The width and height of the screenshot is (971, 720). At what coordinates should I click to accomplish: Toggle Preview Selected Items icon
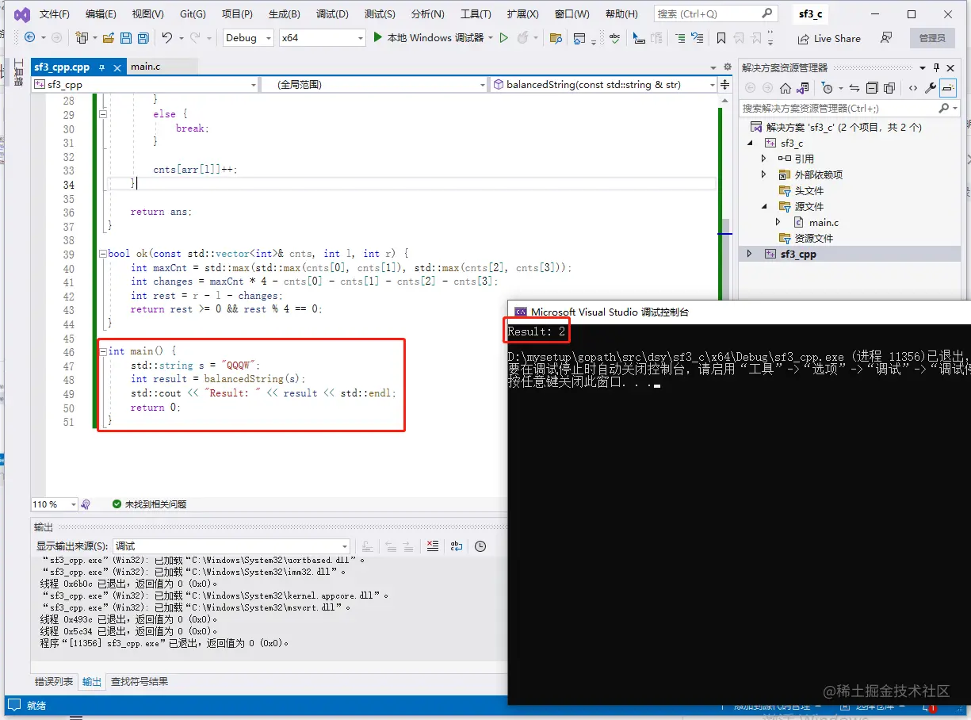click(x=947, y=87)
